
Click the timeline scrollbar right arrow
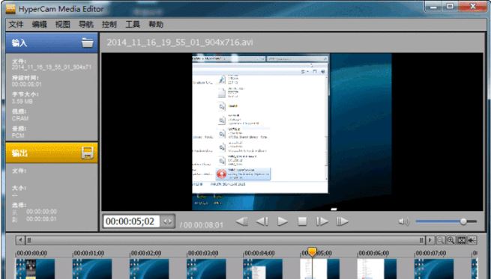(x=430, y=240)
